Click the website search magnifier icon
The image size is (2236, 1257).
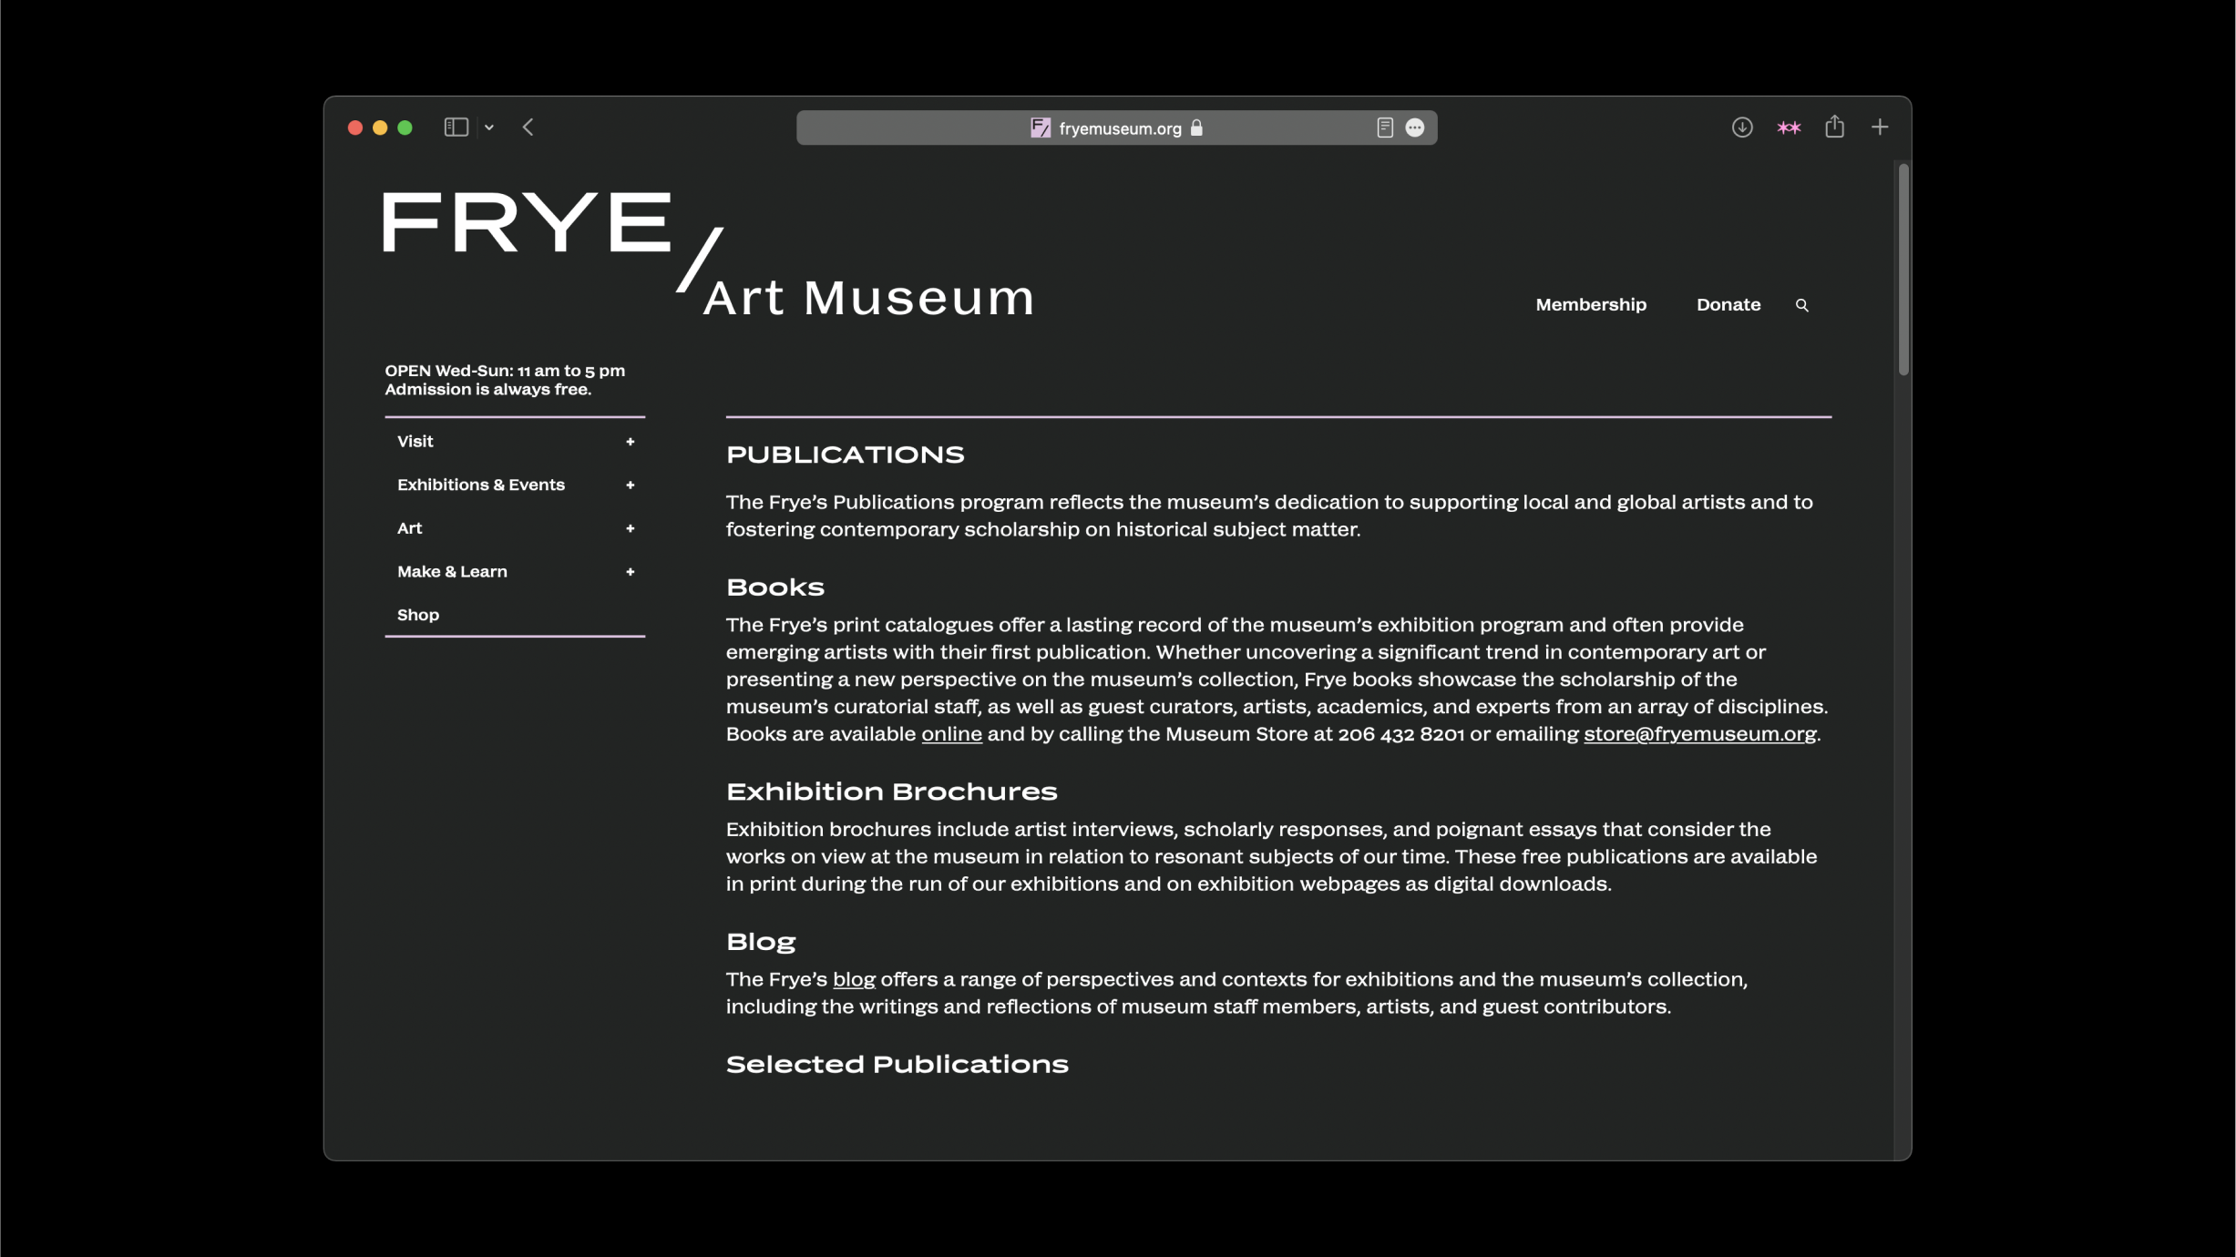[1801, 305]
